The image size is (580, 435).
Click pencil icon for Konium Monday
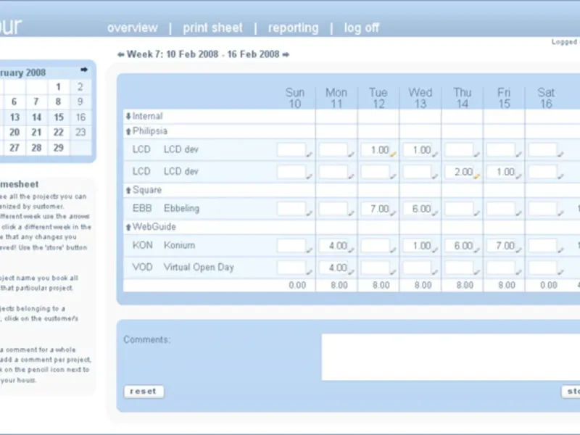(x=352, y=250)
